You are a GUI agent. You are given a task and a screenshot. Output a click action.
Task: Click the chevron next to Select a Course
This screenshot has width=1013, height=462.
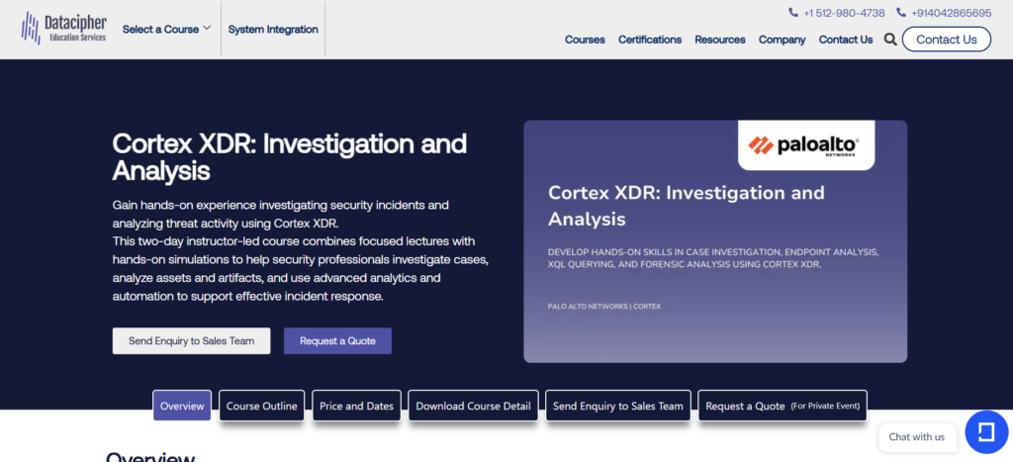point(207,29)
